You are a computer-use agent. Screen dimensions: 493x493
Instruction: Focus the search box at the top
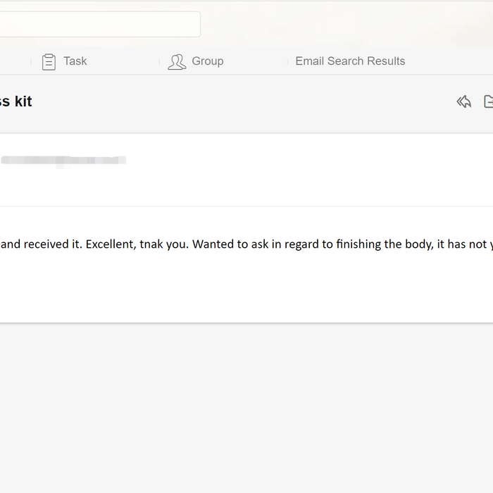pos(99,24)
